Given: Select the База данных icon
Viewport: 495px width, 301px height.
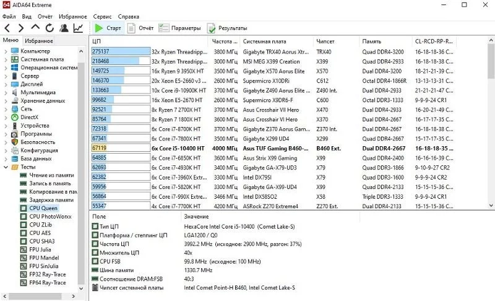Looking at the screenshot, I should 14,159.
